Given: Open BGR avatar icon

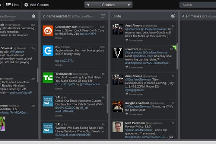Looking at the screenshot, I should (x=48, y=50).
